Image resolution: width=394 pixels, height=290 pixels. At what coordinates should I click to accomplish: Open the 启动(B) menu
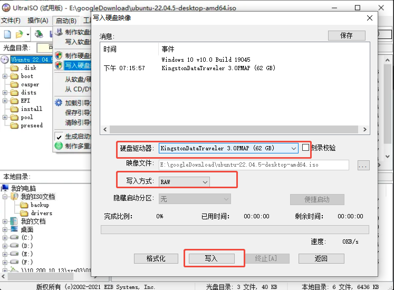point(66,21)
